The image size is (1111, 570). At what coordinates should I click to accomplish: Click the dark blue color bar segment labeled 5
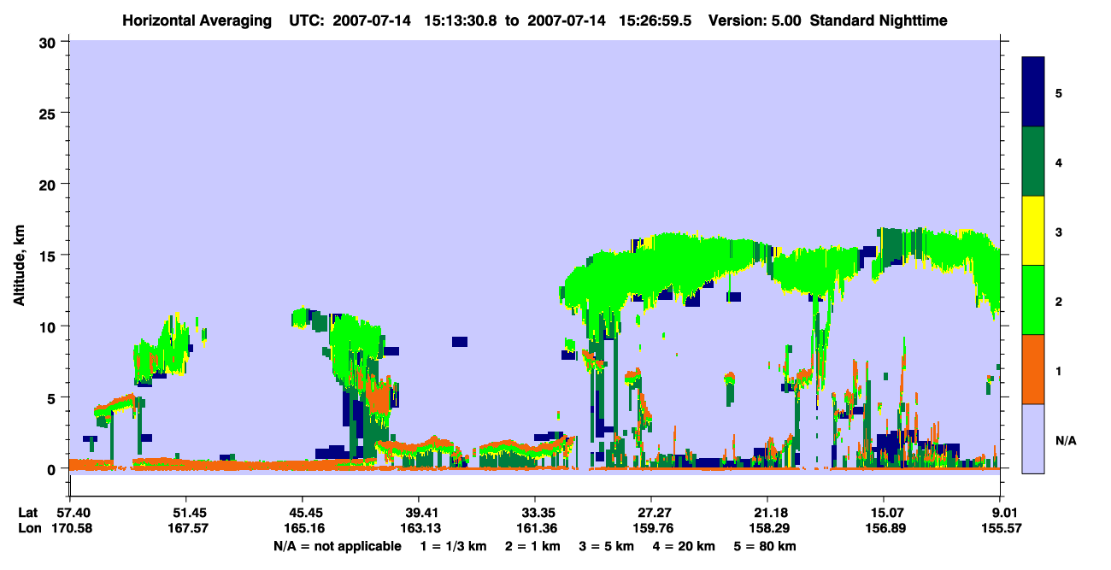pos(1033,92)
